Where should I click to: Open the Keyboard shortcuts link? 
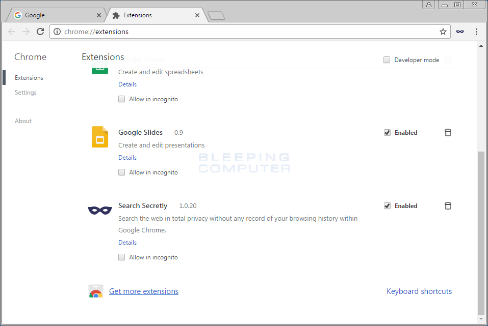tap(419, 291)
